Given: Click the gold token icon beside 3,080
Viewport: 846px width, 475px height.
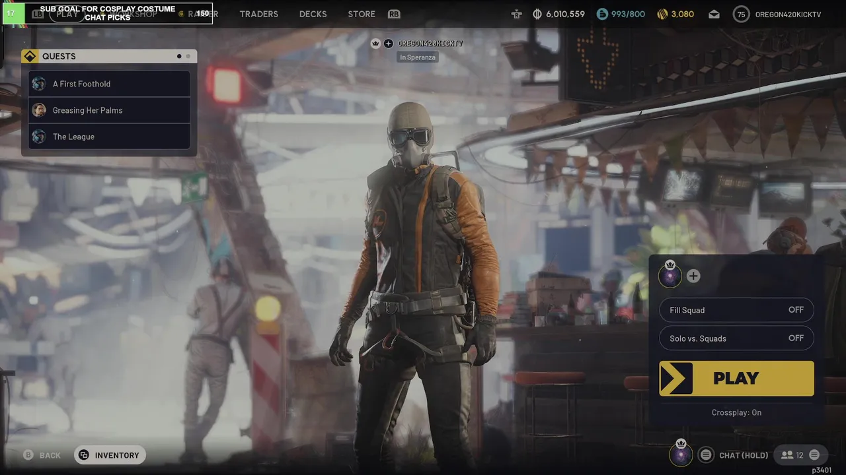Looking at the screenshot, I should tap(662, 14).
